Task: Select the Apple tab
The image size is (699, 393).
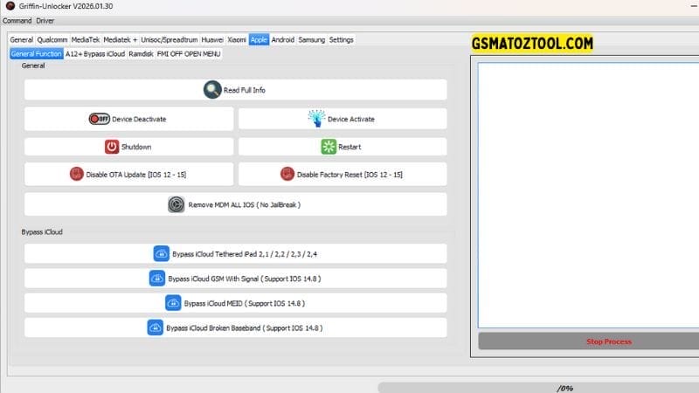Action: click(259, 39)
